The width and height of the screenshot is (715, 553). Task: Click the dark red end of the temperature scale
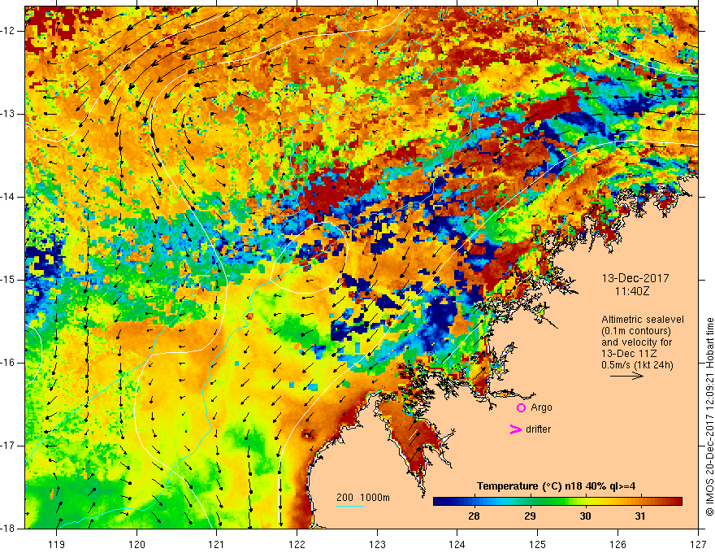click(677, 502)
